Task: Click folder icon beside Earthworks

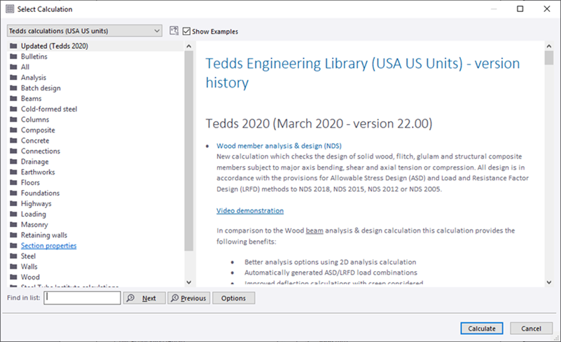Action: pos(13,172)
